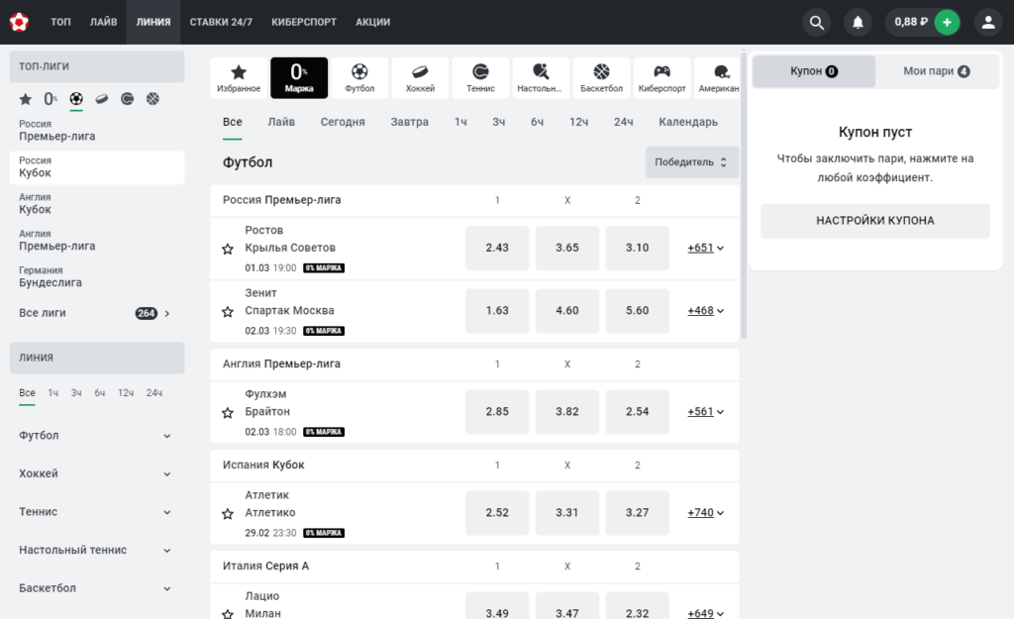1014x619 pixels.
Task: Select the Американский футбол category tile
Action: click(718, 77)
